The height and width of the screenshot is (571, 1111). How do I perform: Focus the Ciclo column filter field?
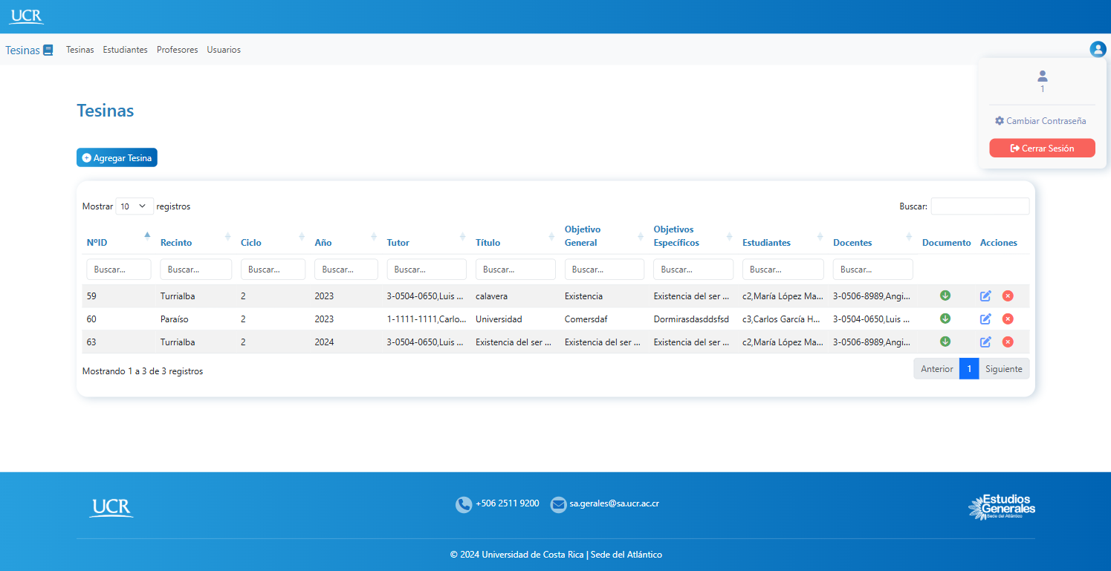273,270
